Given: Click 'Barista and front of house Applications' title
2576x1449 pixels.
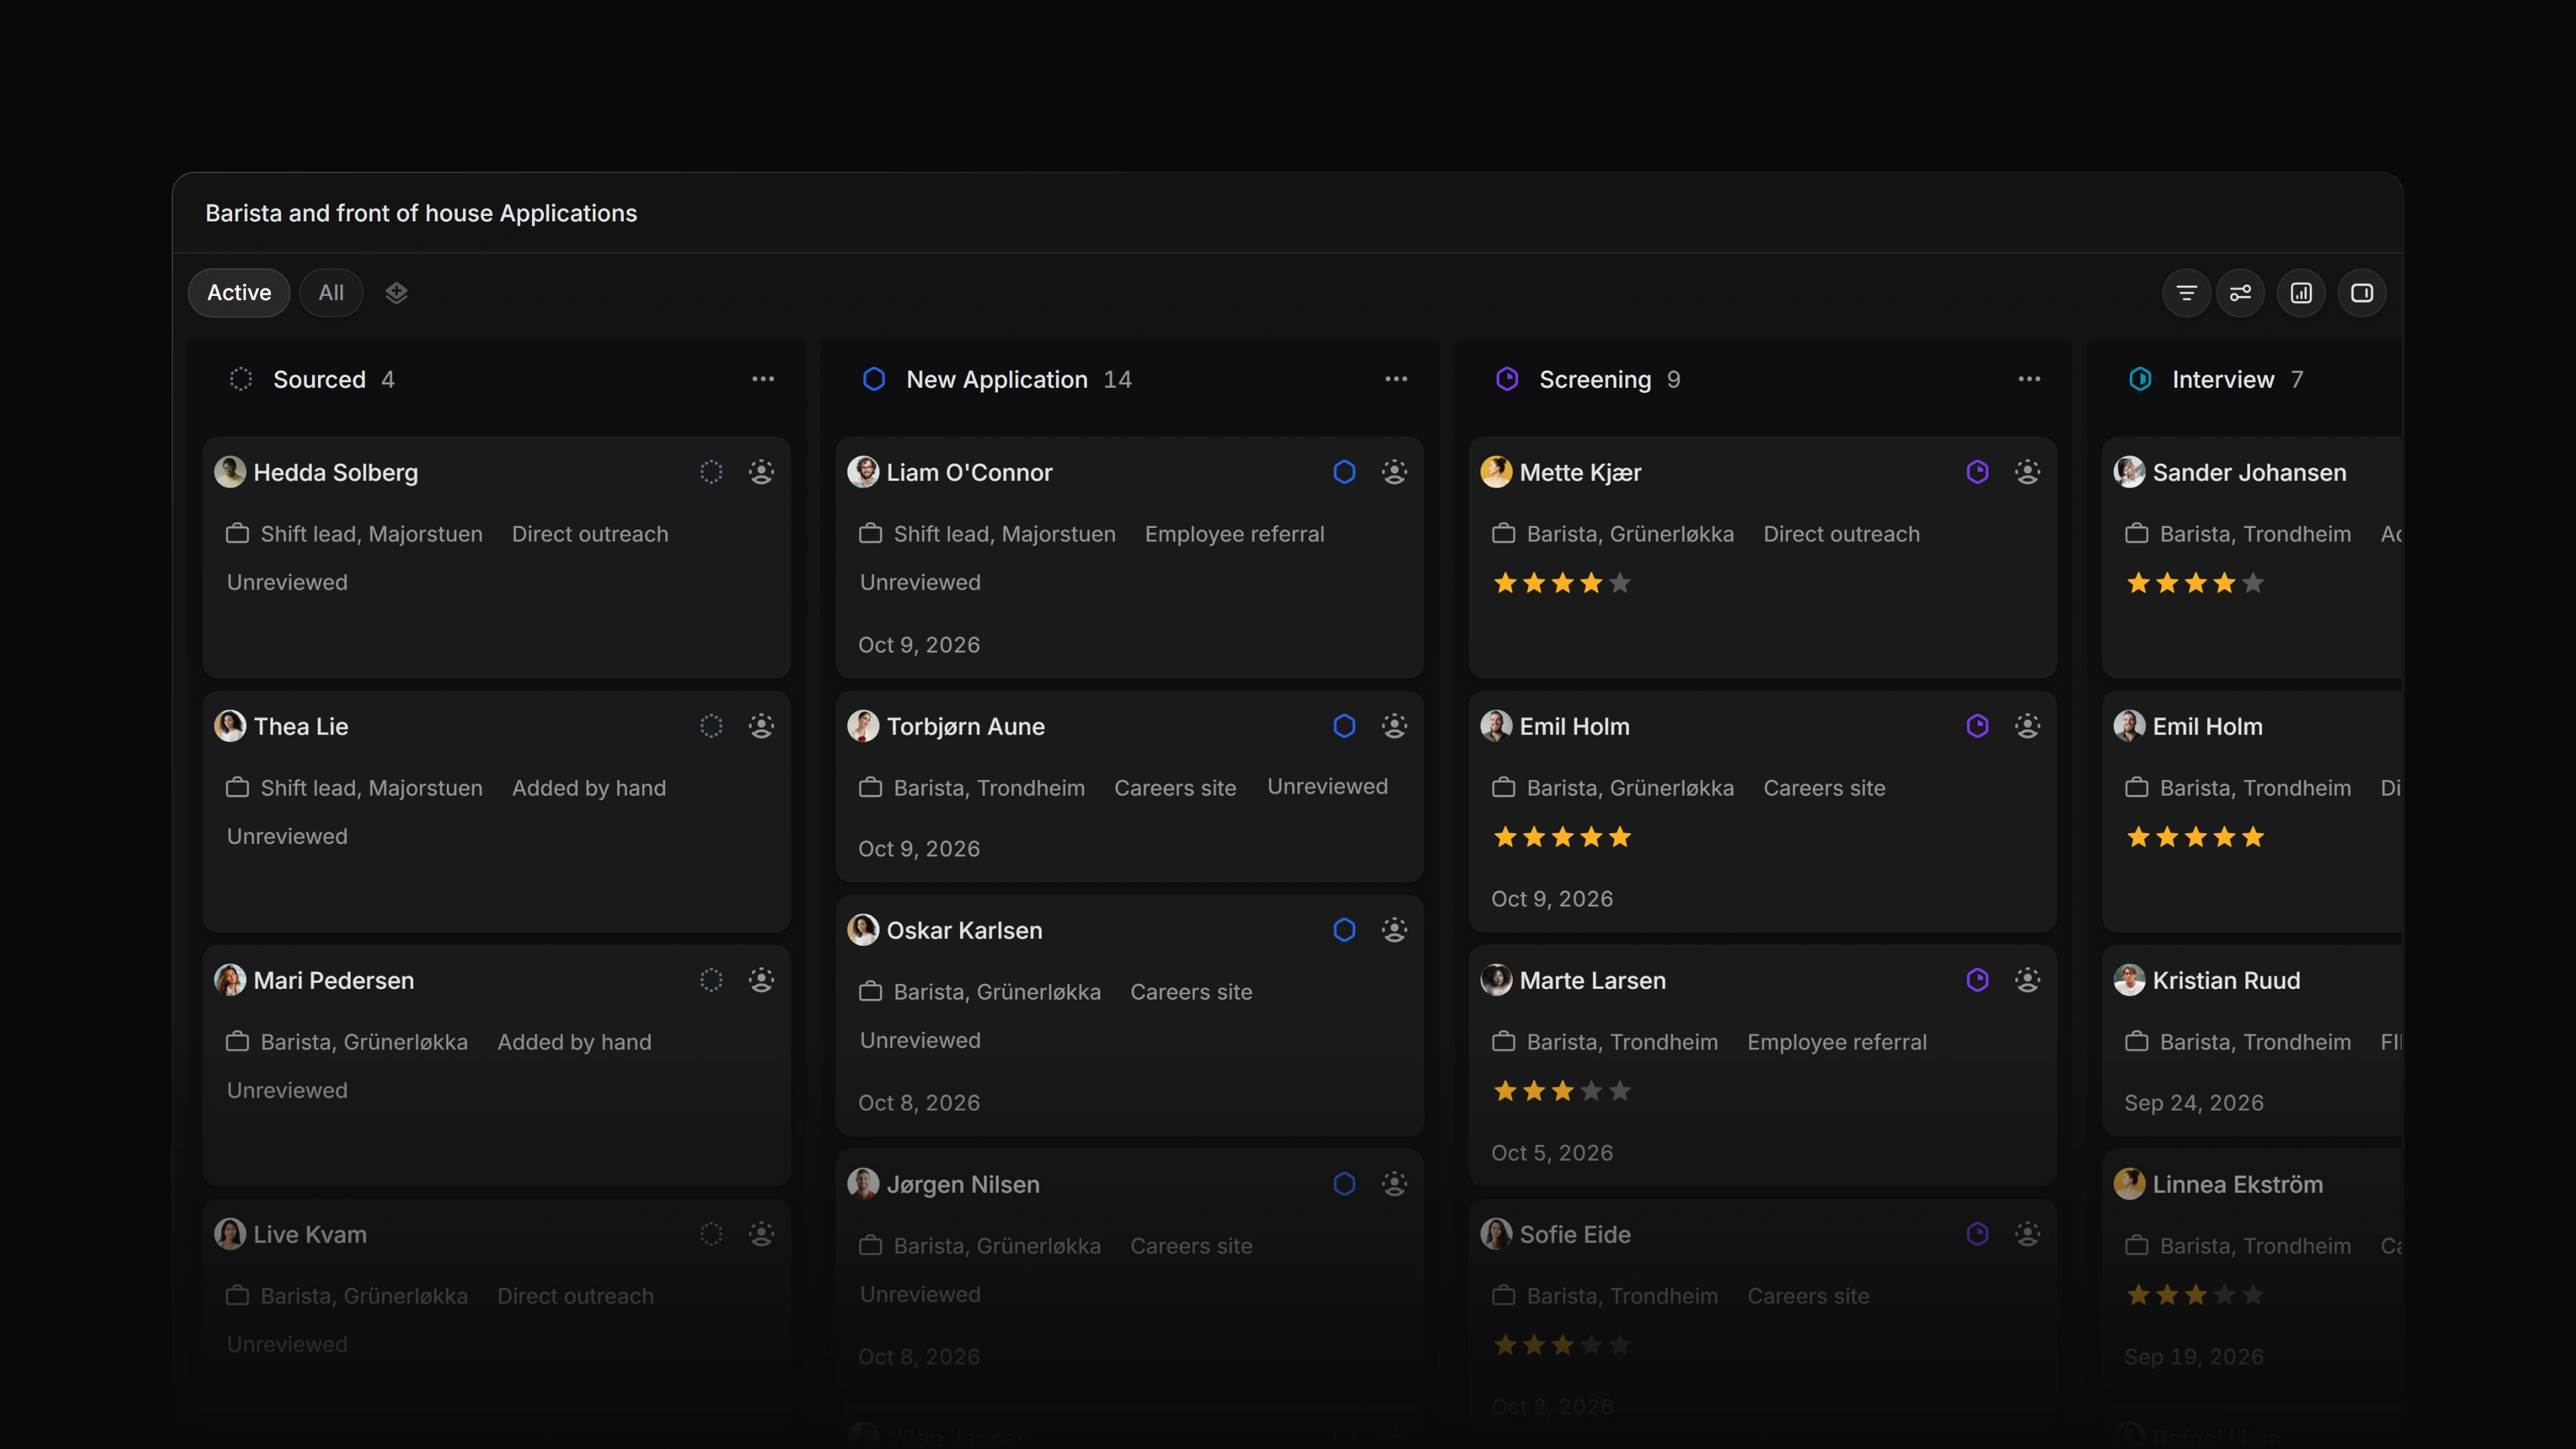Looking at the screenshot, I should [x=421, y=213].
